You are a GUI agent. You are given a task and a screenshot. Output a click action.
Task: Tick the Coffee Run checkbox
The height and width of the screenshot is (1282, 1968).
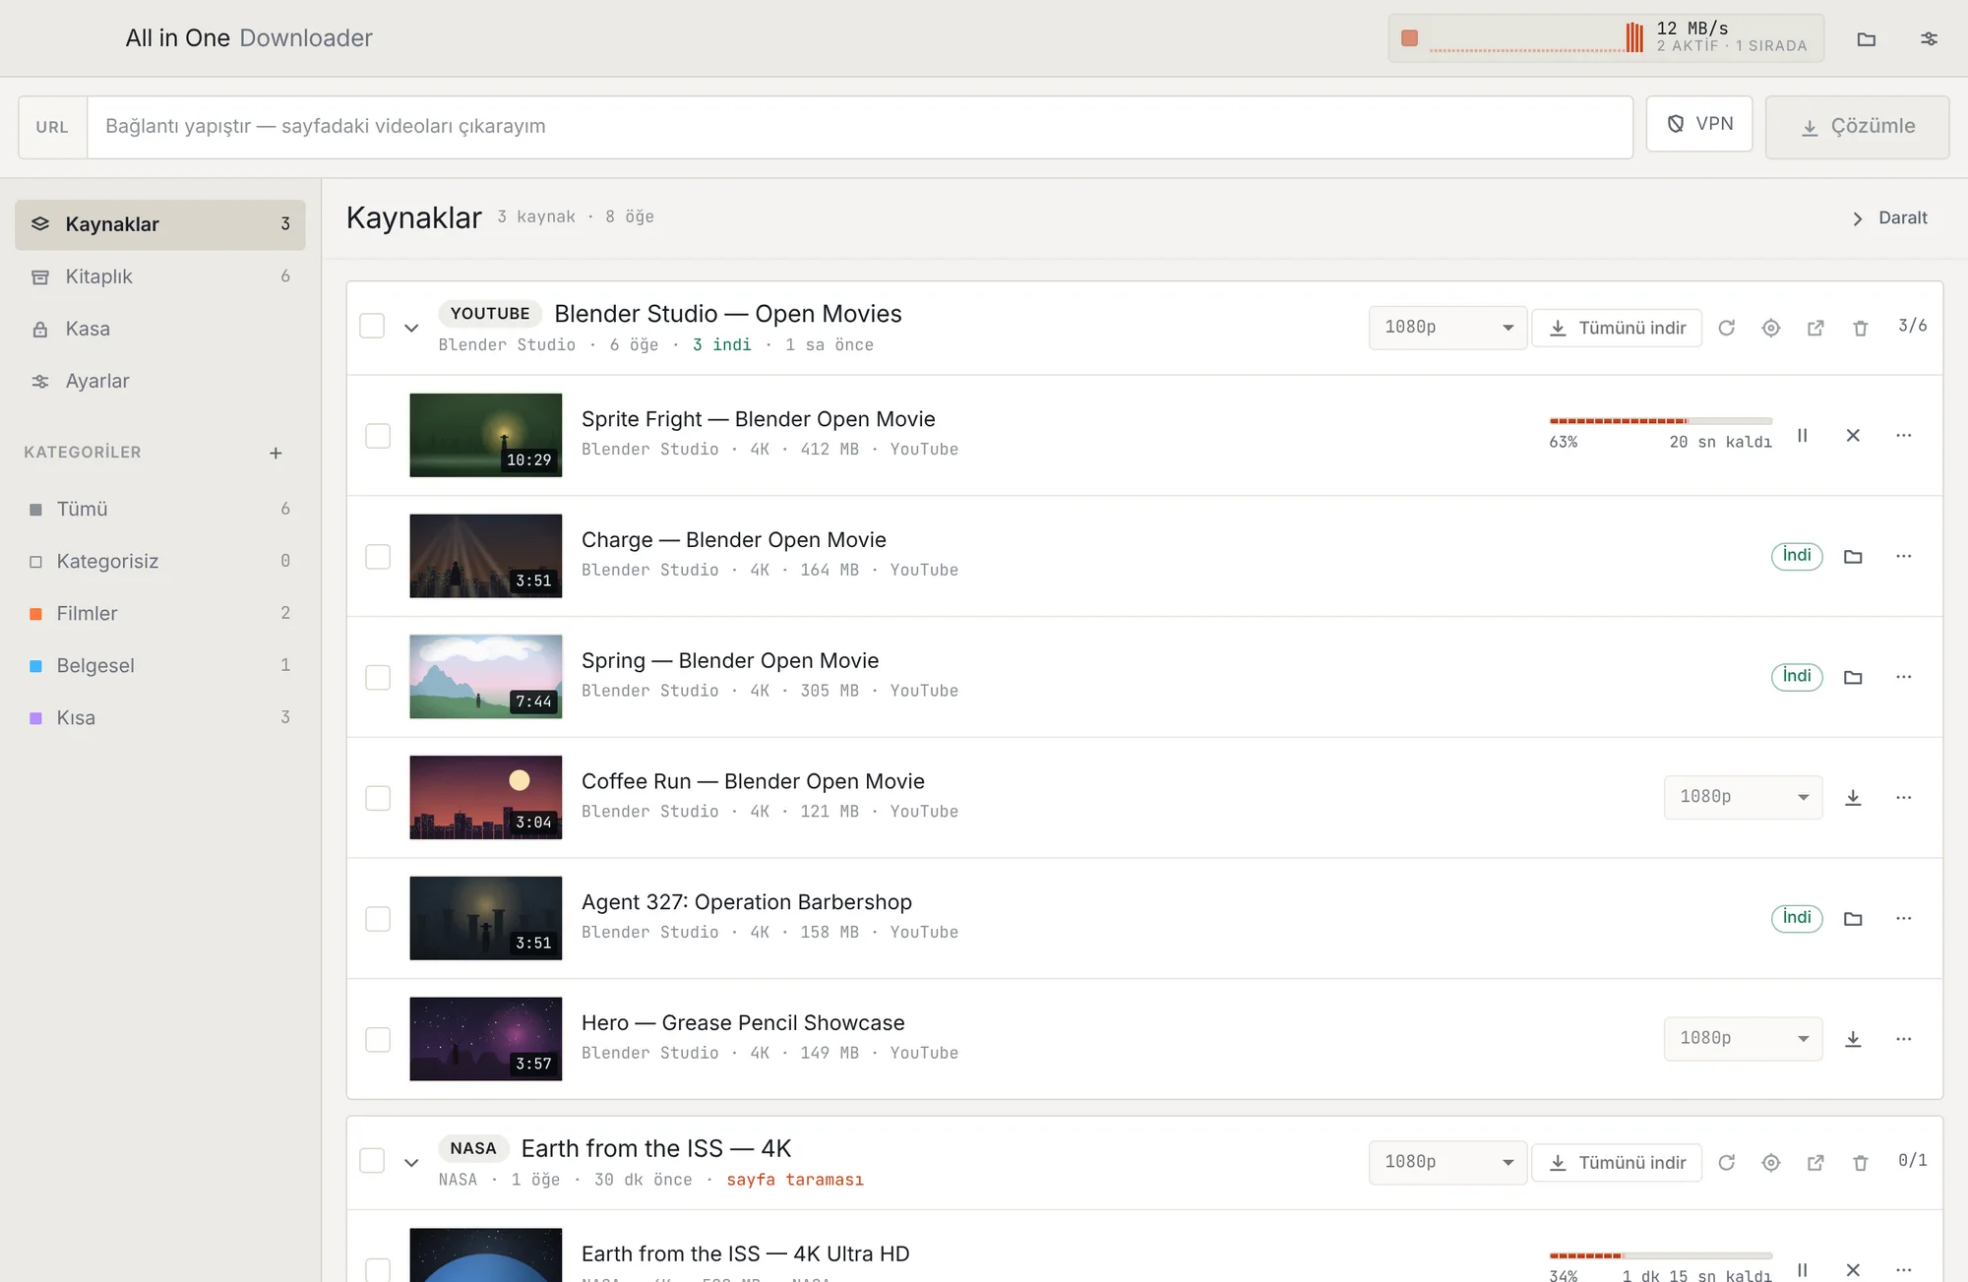(378, 798)
